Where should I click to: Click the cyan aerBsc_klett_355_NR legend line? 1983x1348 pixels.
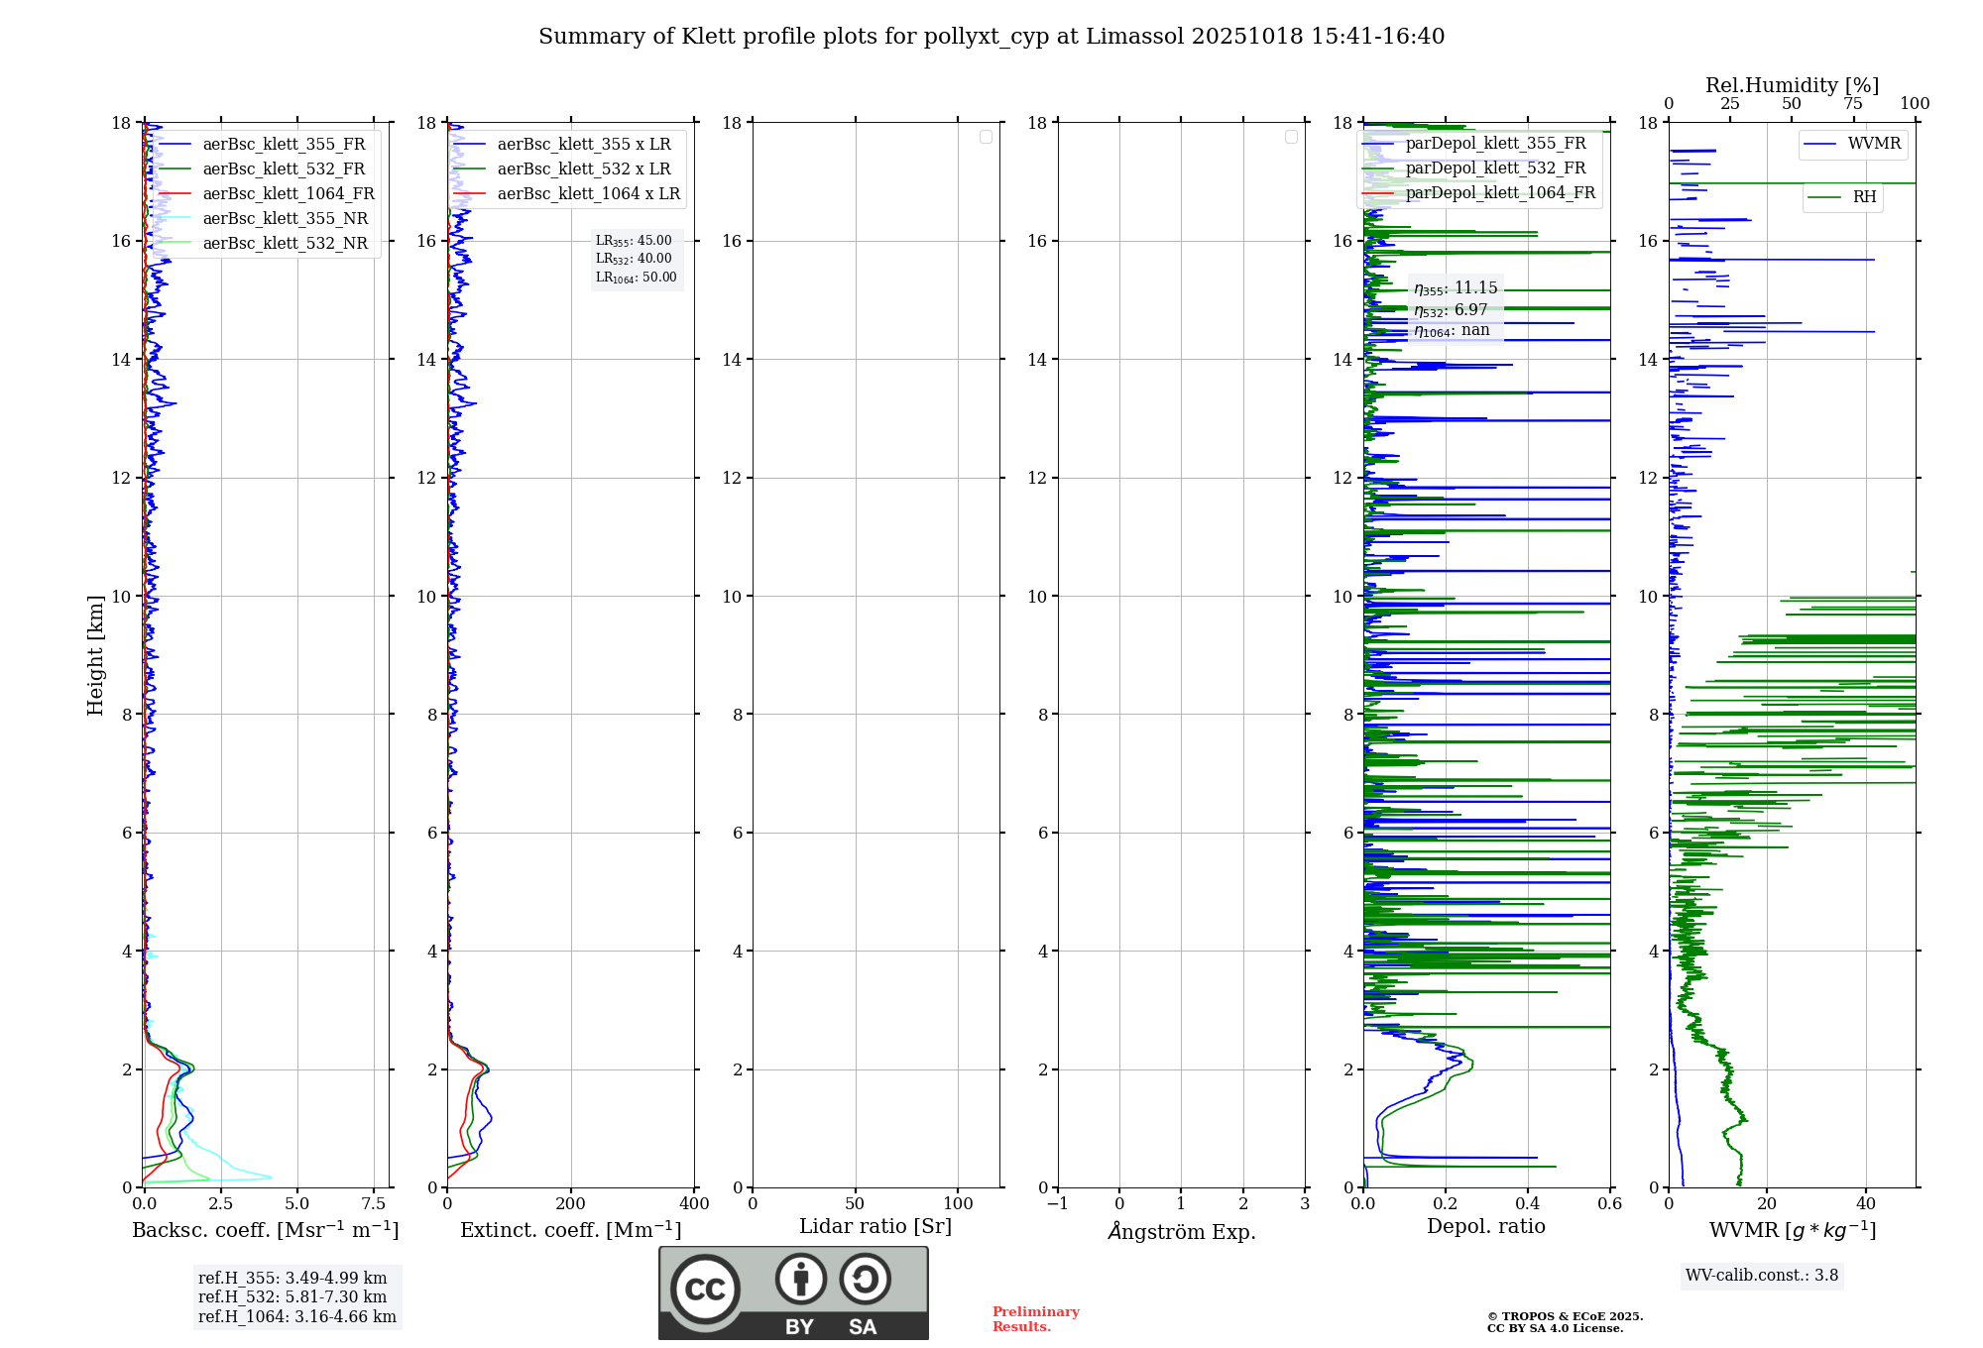tap(175, 219)
